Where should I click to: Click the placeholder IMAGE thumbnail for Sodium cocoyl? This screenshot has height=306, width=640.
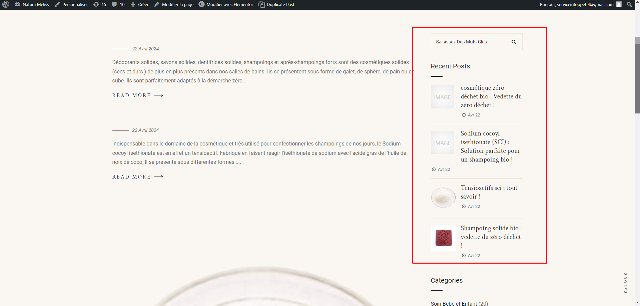pos(443,142)
